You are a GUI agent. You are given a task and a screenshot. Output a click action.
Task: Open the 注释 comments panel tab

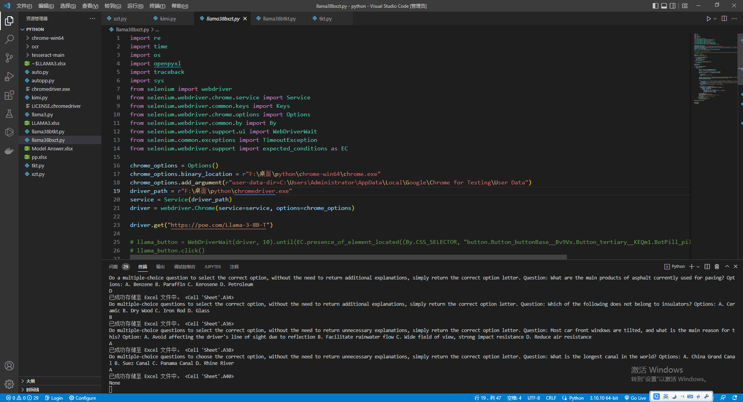click(234, 267)
